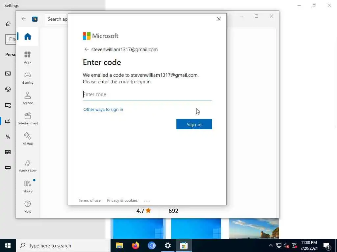
Task: Open the muted volume tray icon
Action: click(x=287, y=245)
